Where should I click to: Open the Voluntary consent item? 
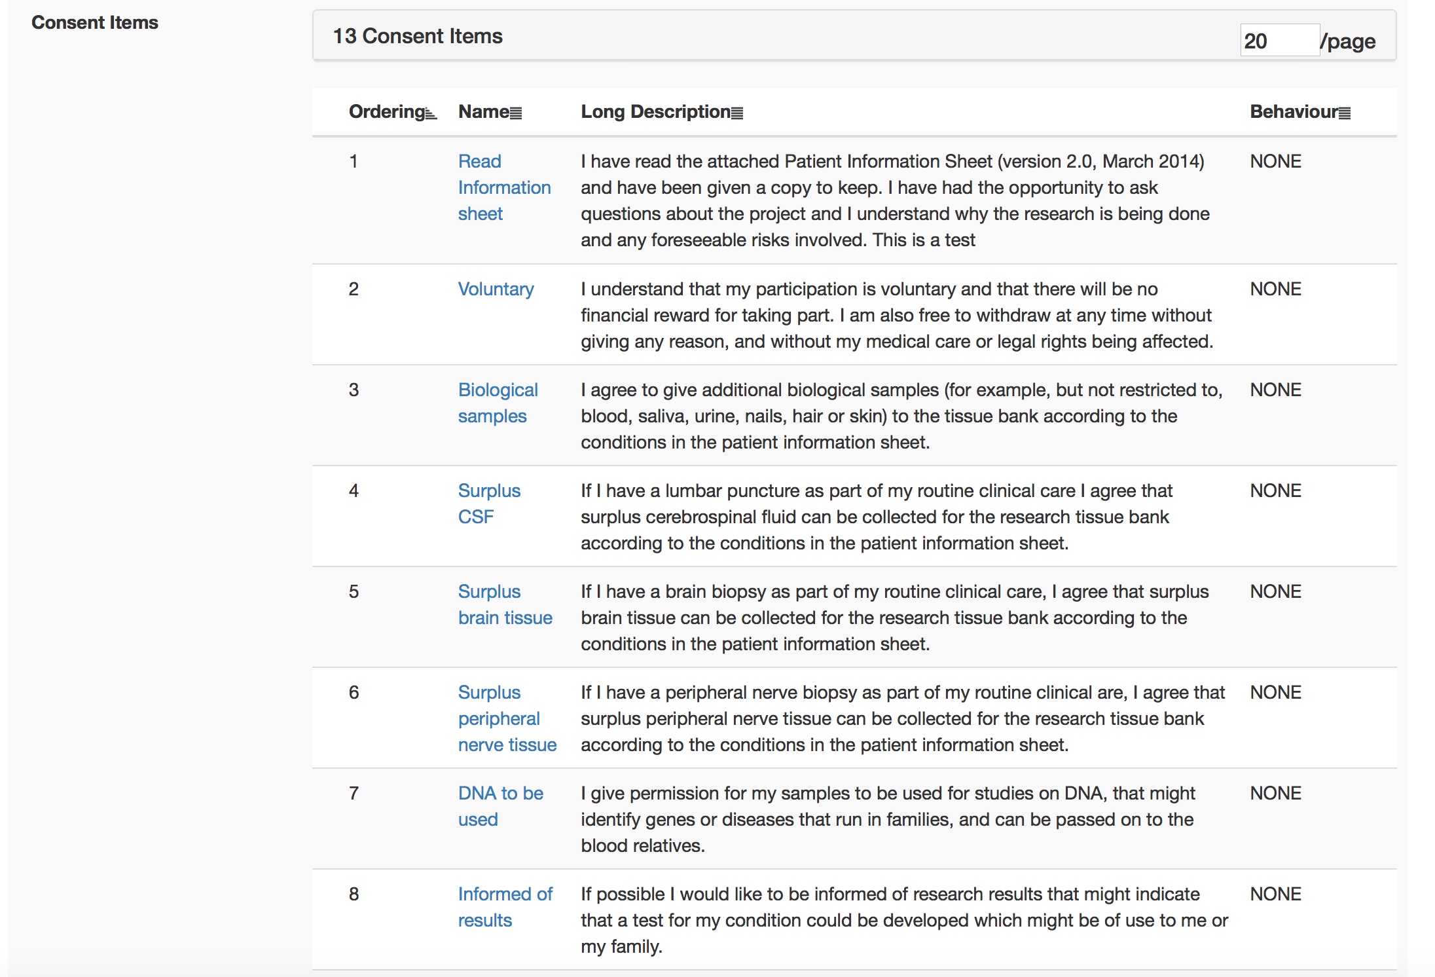pos(496,289)
